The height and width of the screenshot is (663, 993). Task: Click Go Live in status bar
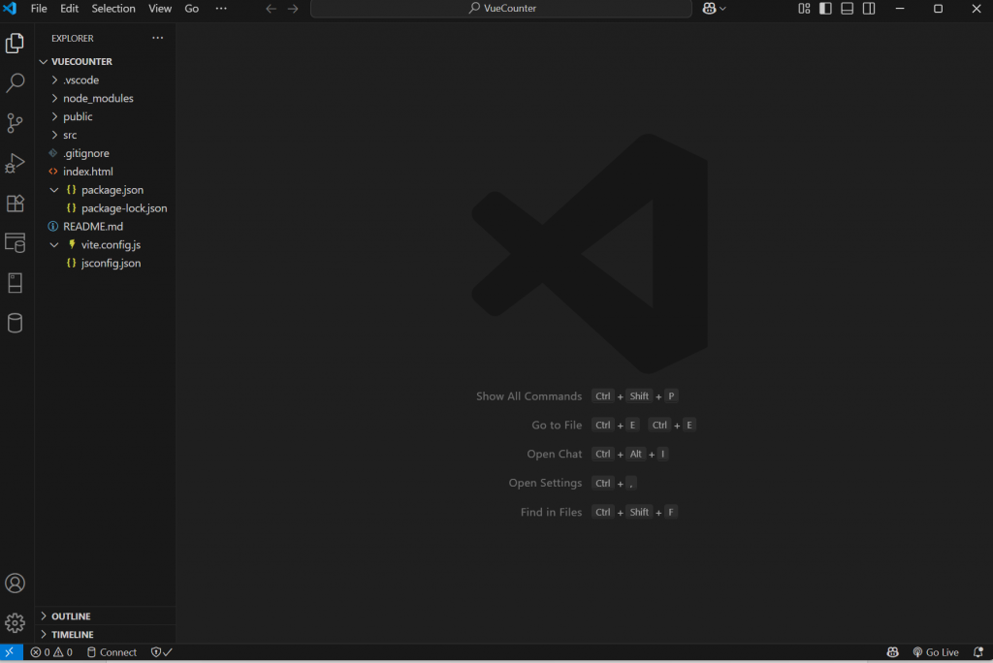tap(936, 652)
